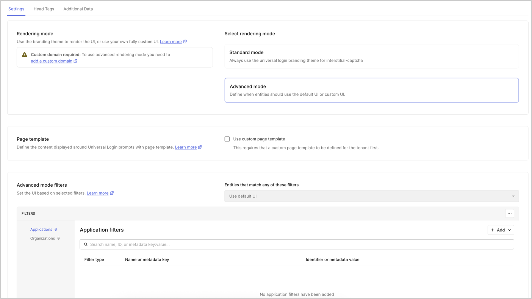Open the FILTERS overflow ellipsis menu
The height and width of the screenshot is (299, 532).
[x=509, y=213]
